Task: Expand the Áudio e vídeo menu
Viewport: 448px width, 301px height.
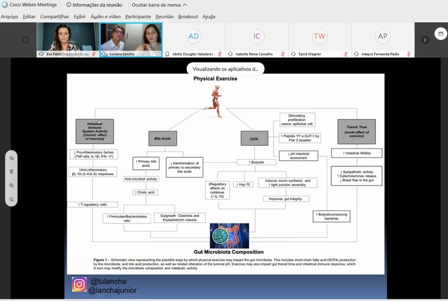Action: pos(106,16)
